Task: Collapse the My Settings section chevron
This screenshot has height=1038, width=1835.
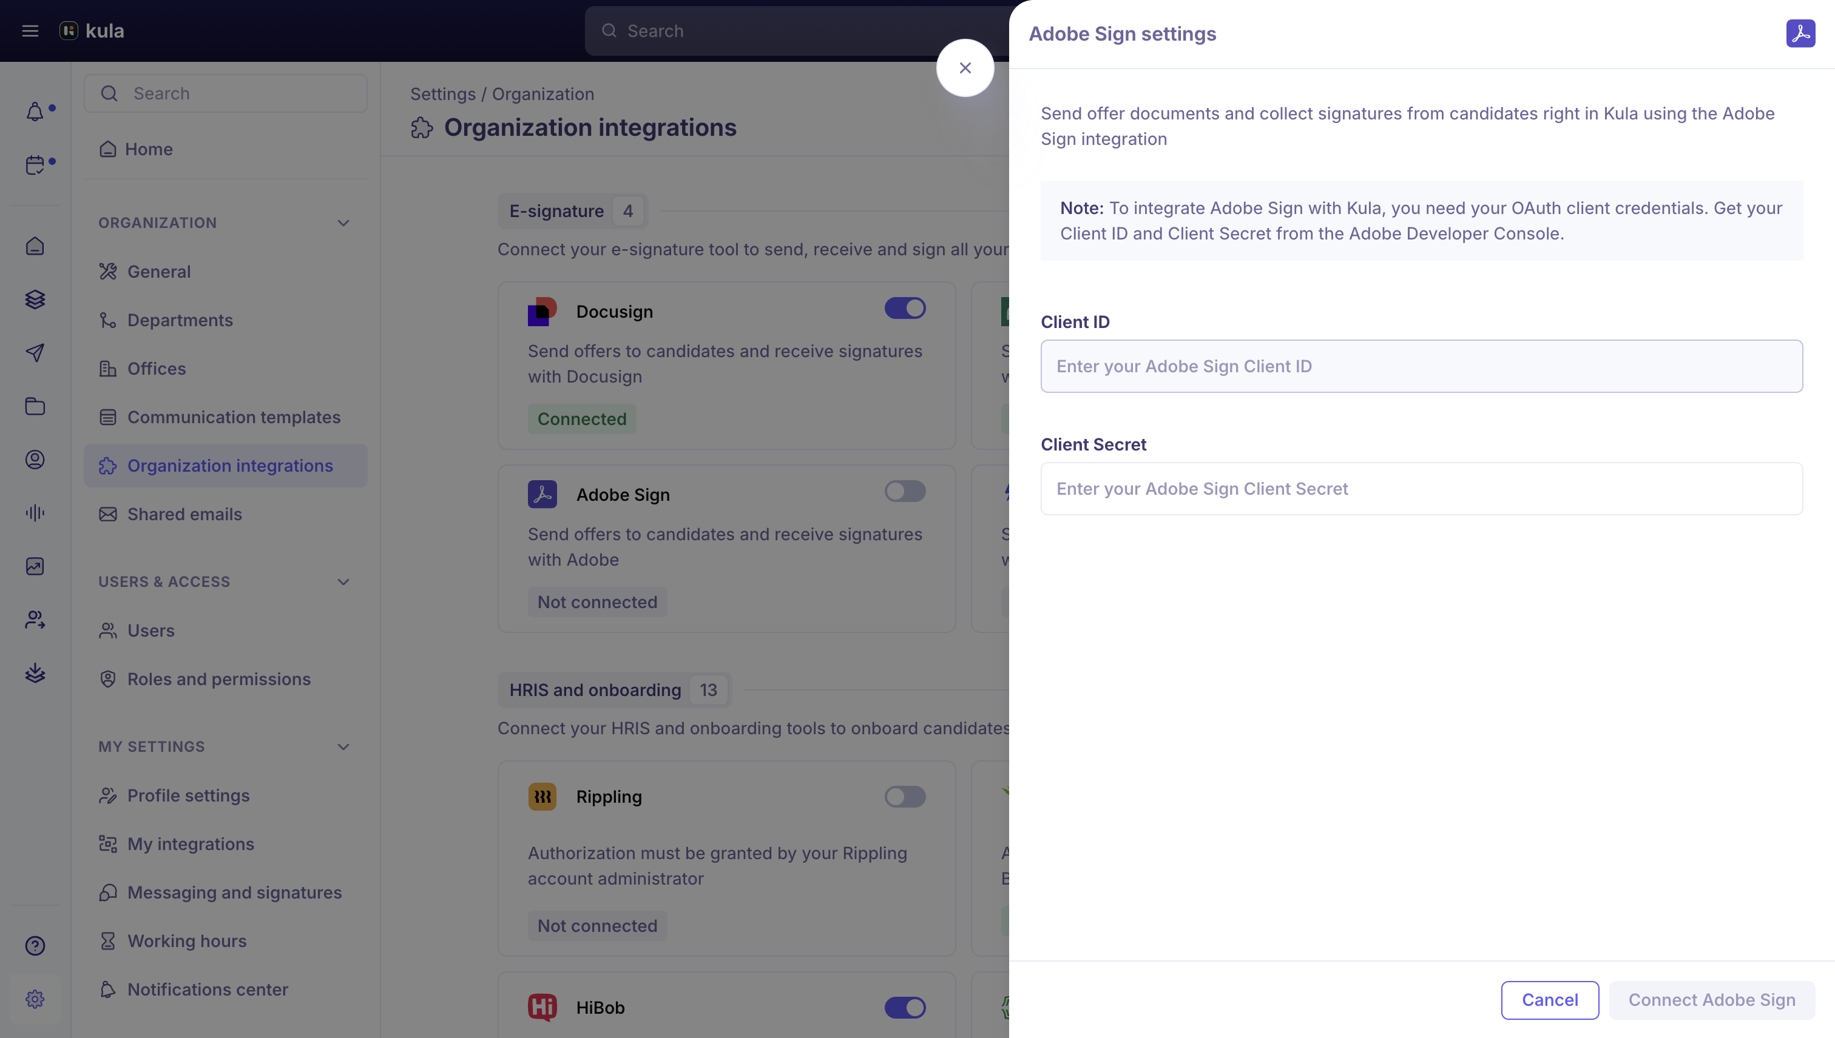Action: (343, 747)
